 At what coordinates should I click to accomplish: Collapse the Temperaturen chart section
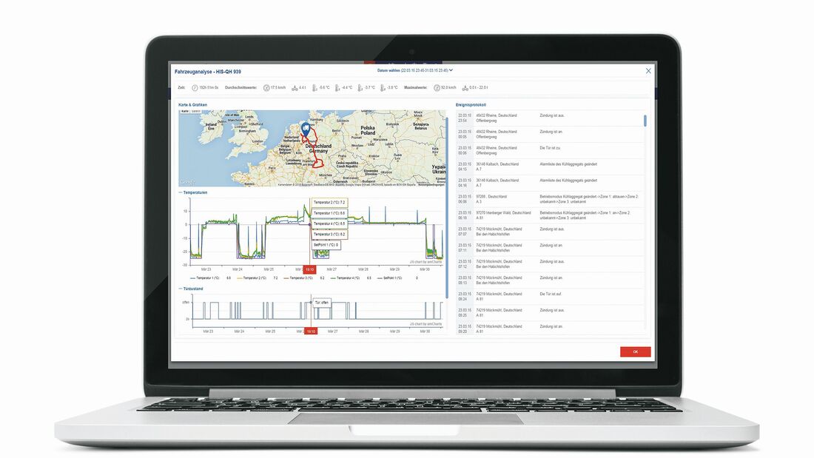click(x=181, y=192)
